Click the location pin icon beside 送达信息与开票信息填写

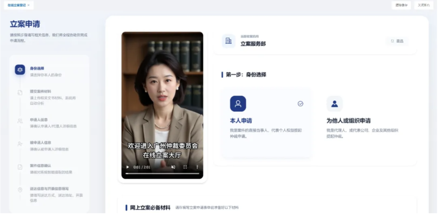(x=20, y=190)
